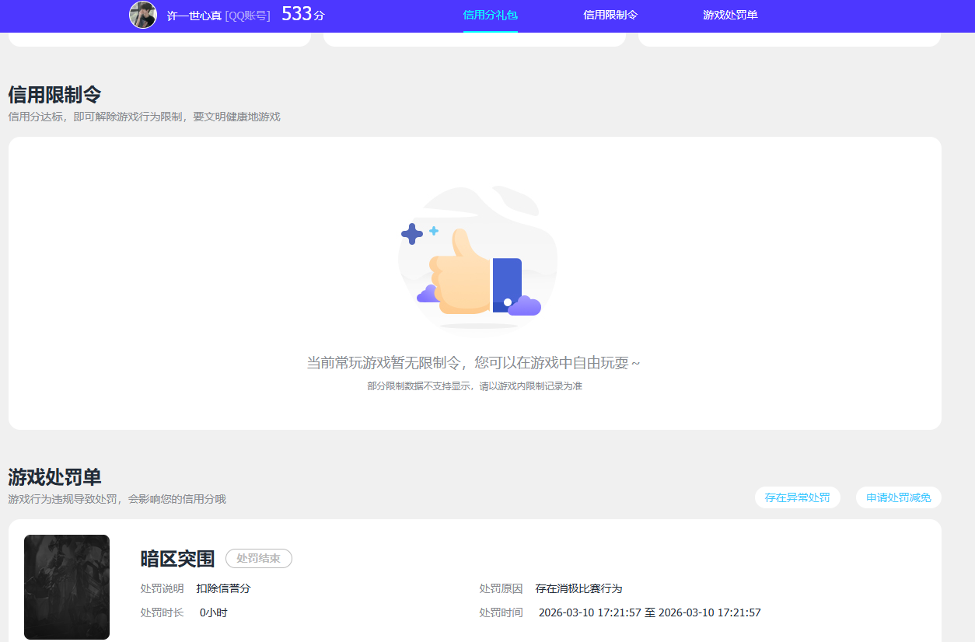Click the username 许一世心真
The image size is (975, 642).
click(x=194, y=16)
